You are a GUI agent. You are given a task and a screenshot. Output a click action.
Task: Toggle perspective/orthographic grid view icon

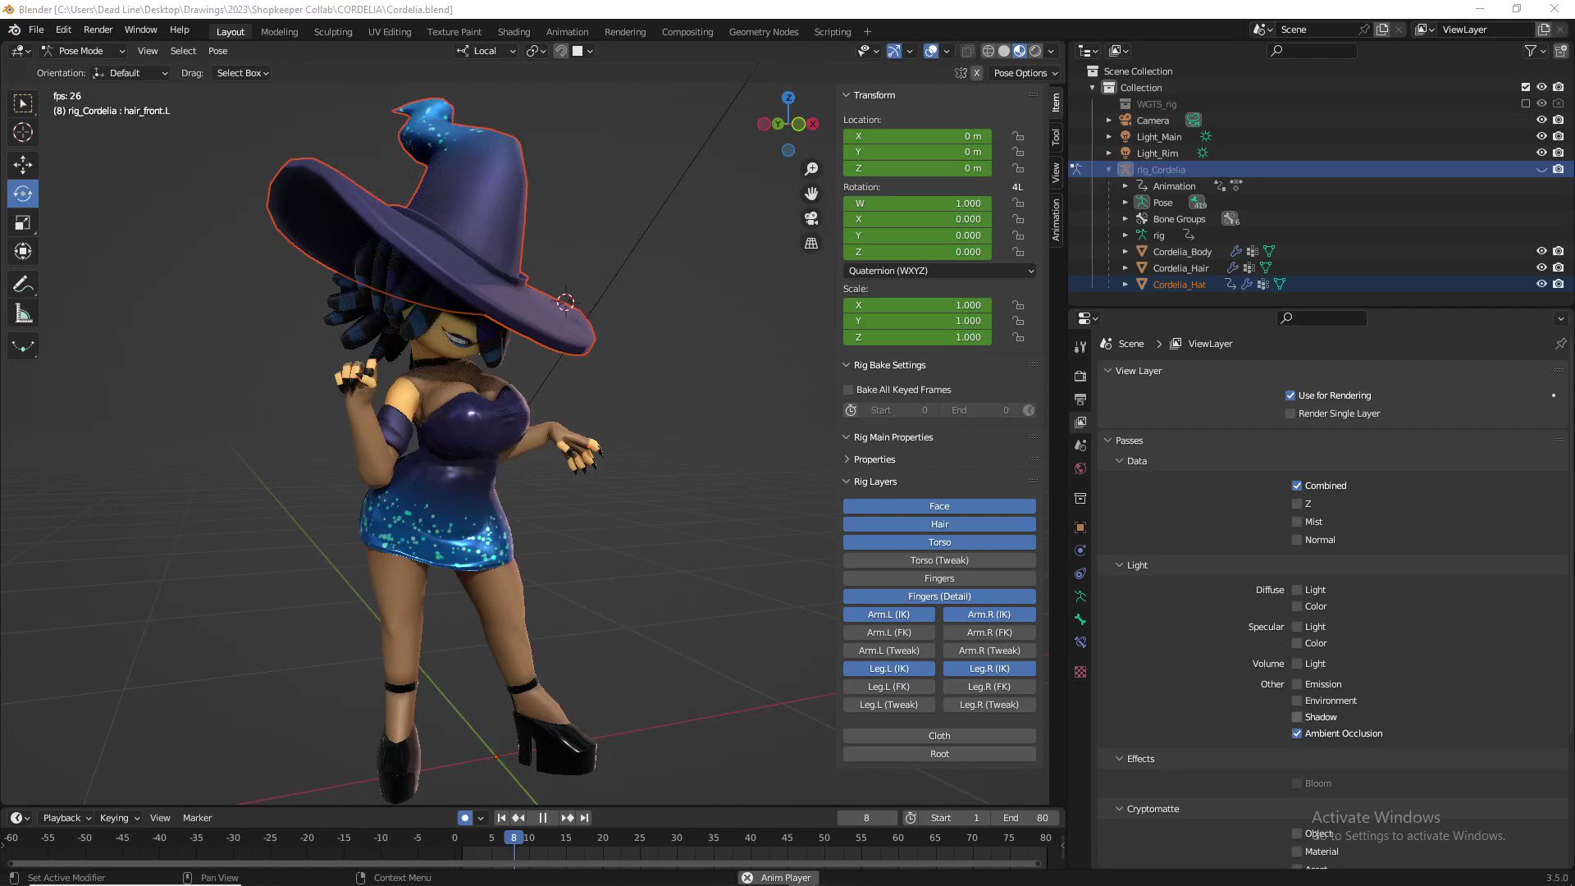[x=811, y=244]
